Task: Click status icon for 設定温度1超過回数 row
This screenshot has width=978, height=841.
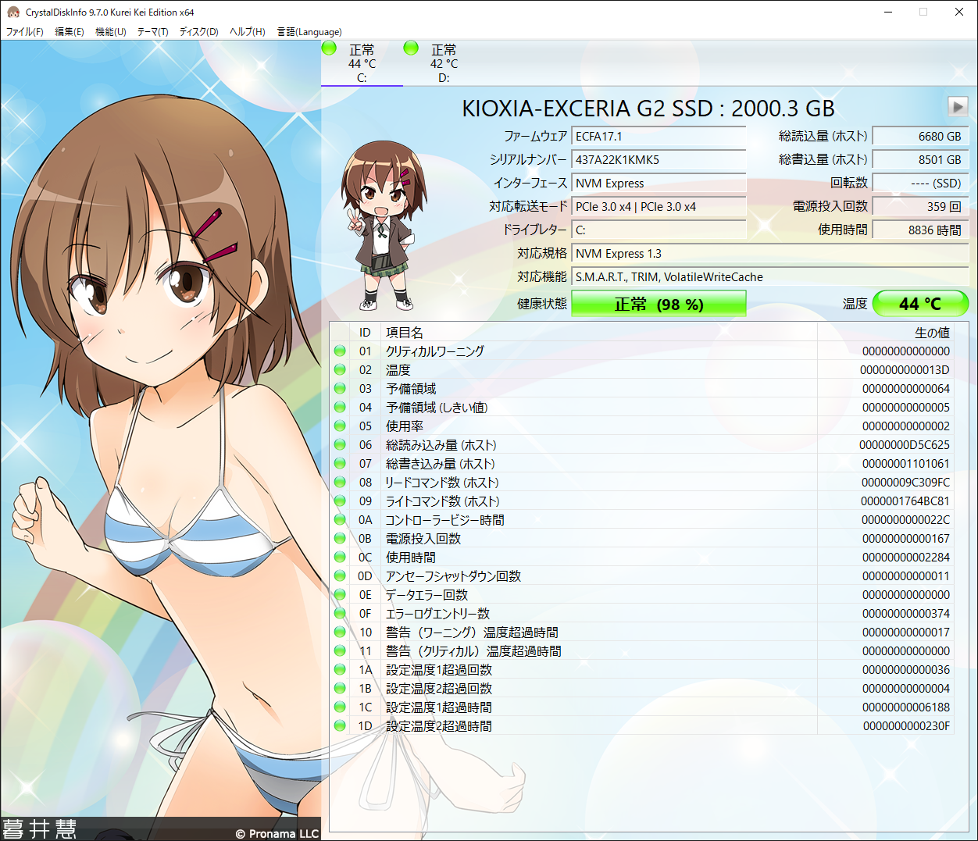Action: 340,669
